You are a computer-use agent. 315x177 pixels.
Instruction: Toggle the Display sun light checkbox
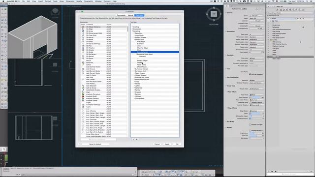[250, 124]
